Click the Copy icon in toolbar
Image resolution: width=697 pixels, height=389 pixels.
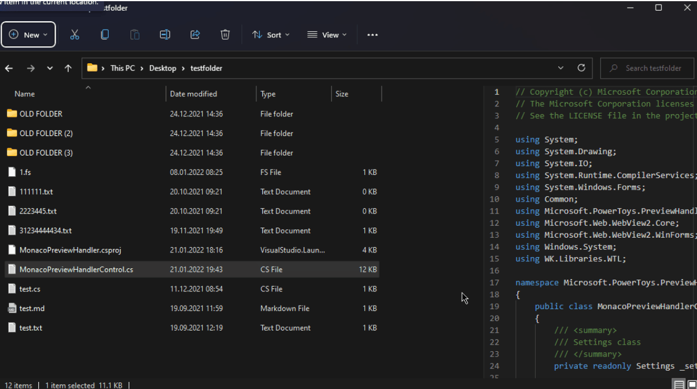point(105,35)
